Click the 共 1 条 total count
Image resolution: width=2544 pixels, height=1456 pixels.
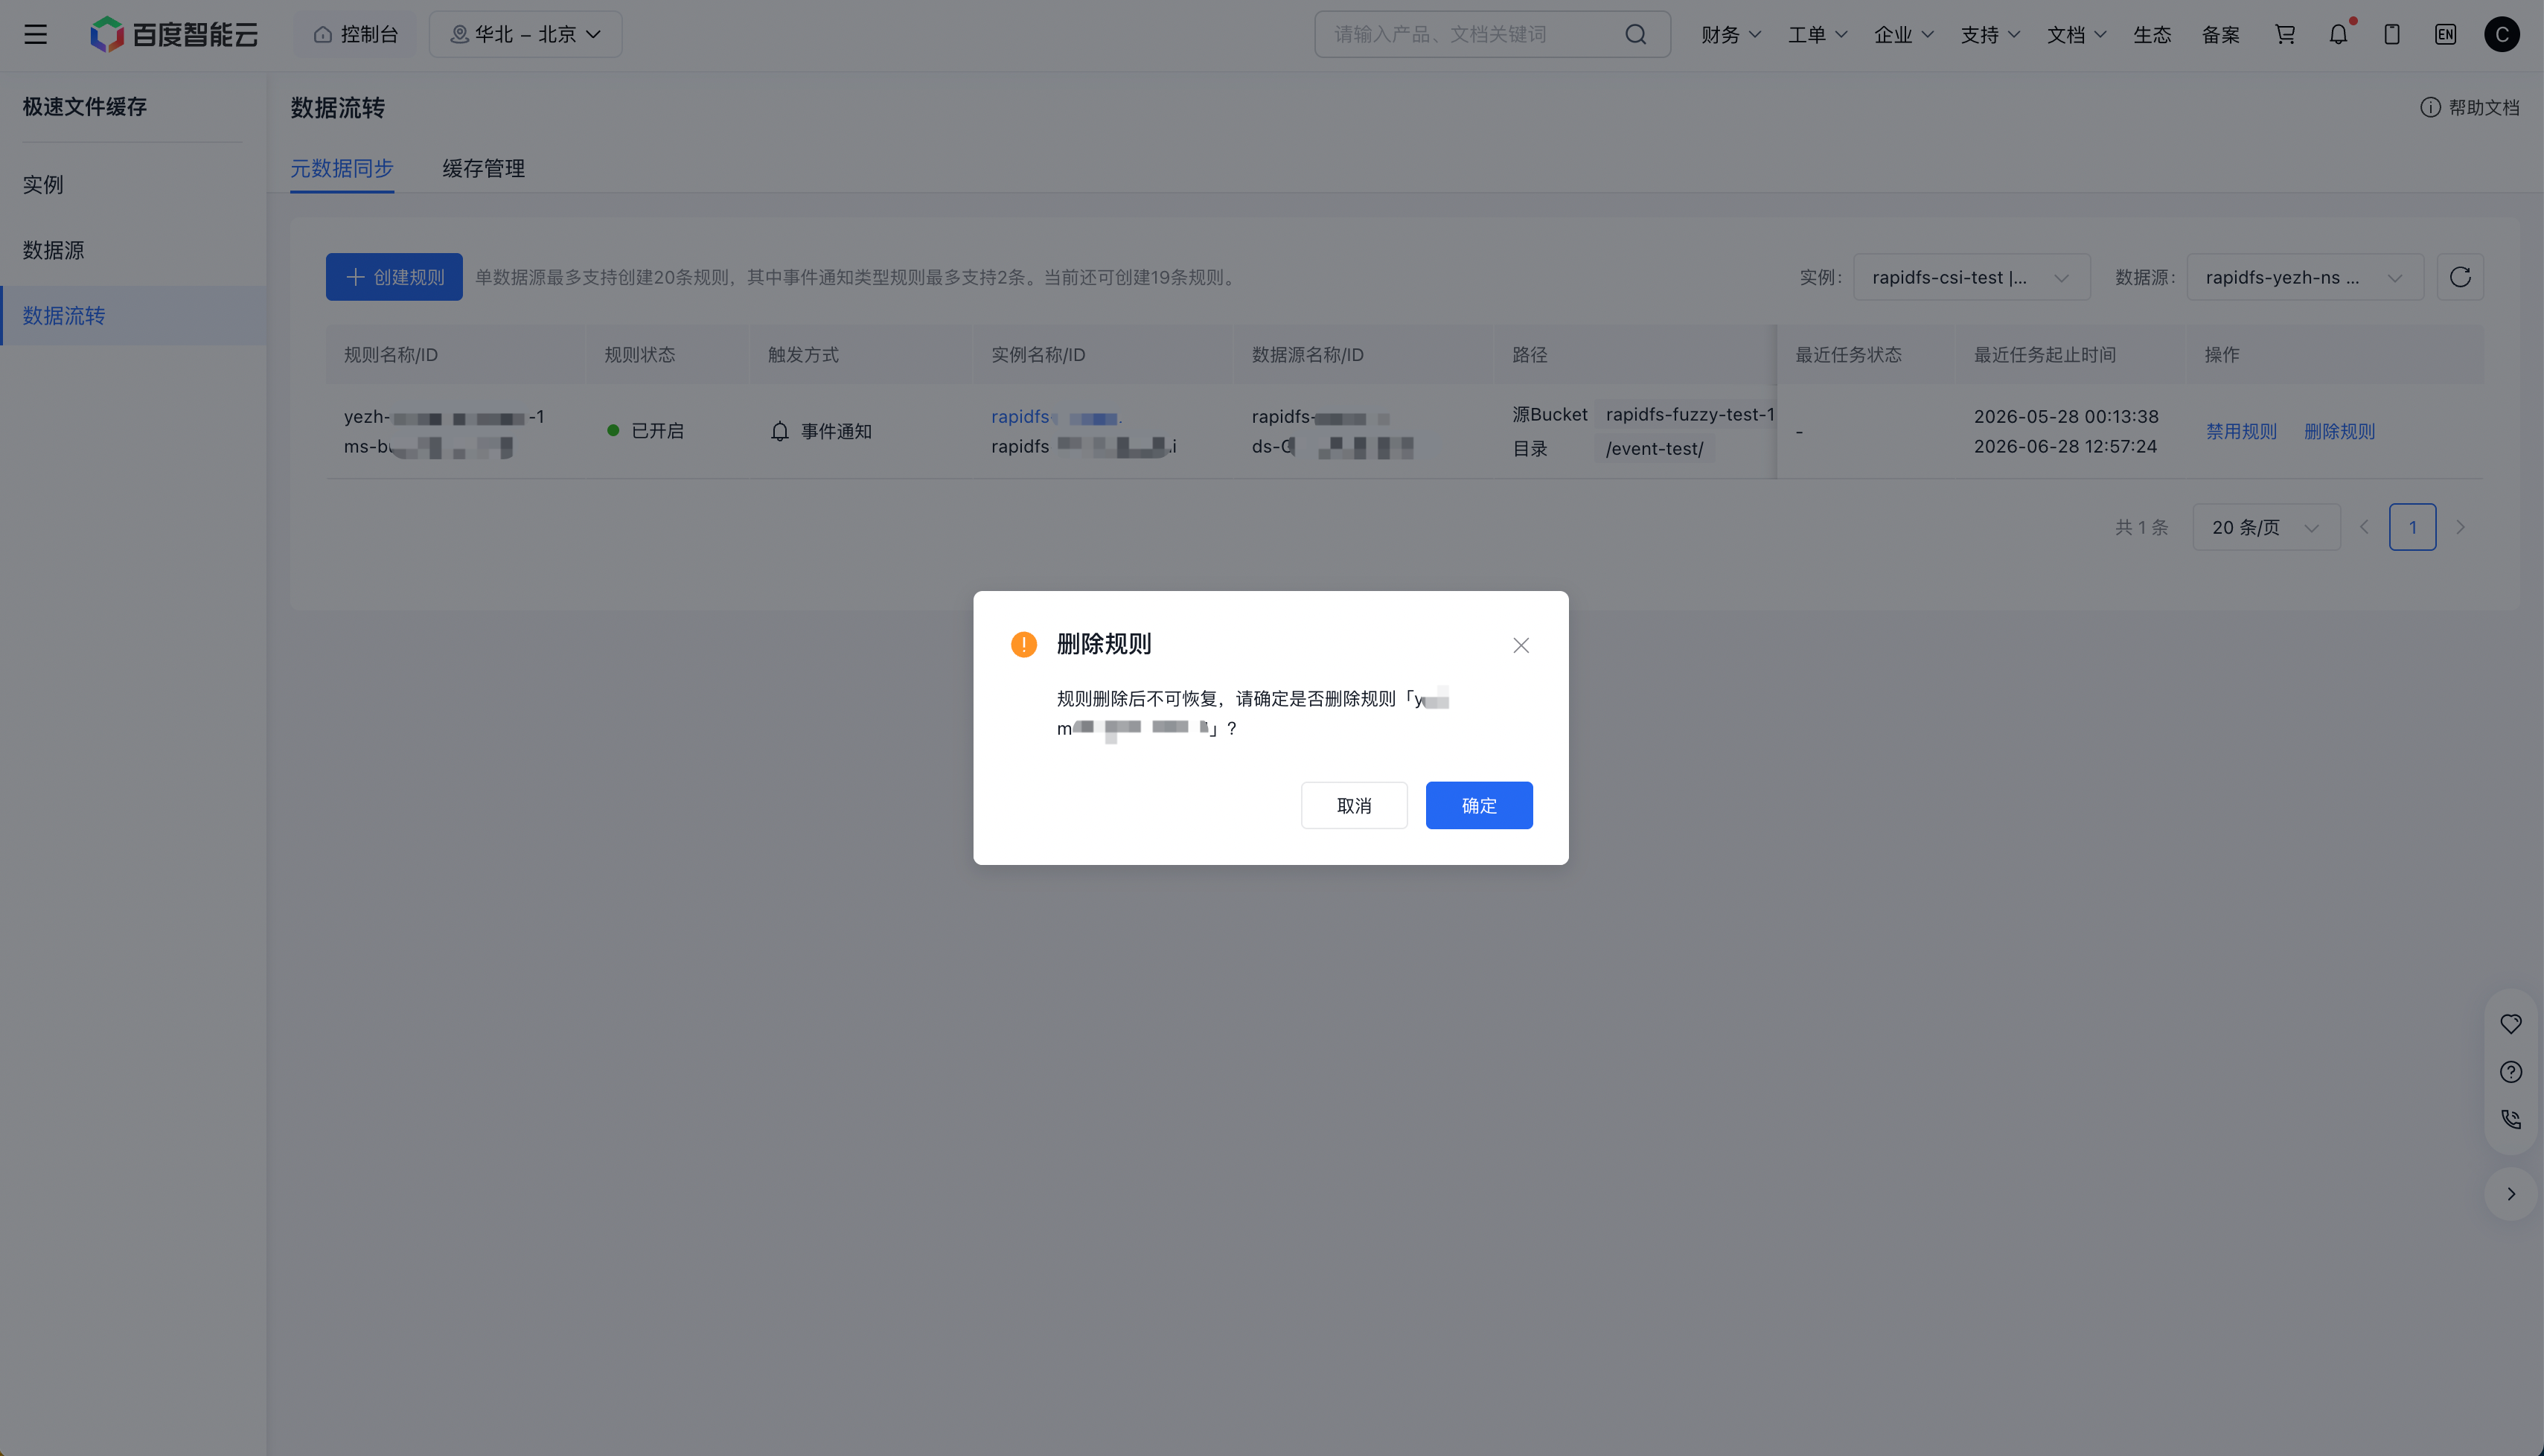(2141, 527)
